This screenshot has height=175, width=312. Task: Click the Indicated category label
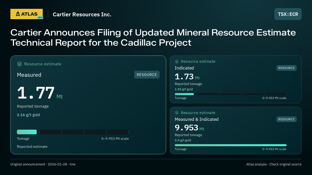click(184, 68)
